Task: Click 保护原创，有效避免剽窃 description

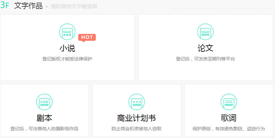Action: (x=228, y=129)
